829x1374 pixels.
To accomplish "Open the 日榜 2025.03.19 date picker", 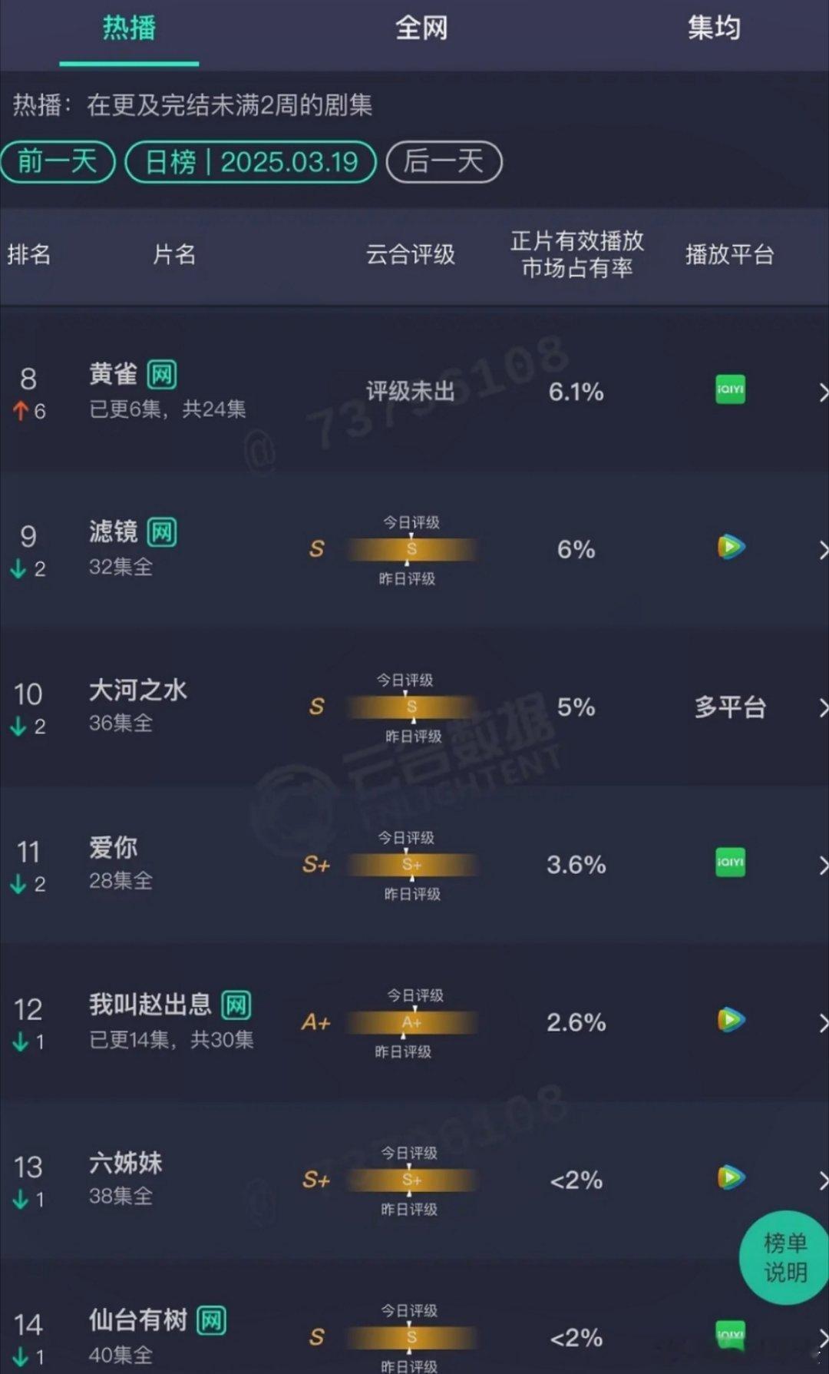I will coord(250,162).
